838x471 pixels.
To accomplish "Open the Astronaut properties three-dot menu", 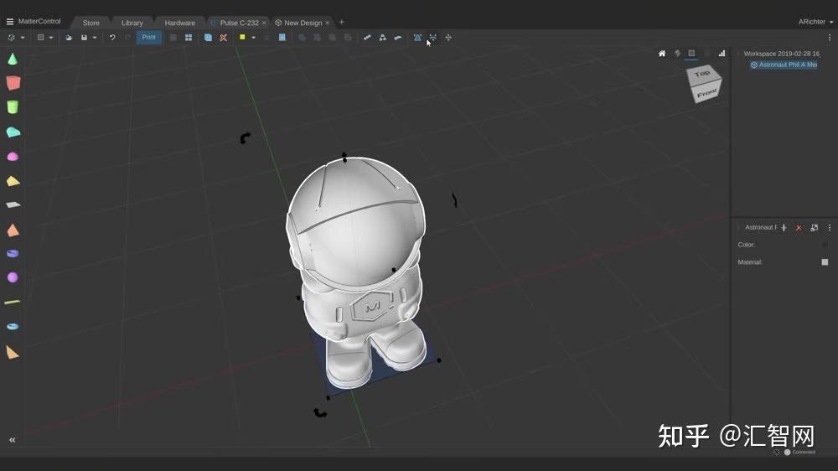I will 830,228.
